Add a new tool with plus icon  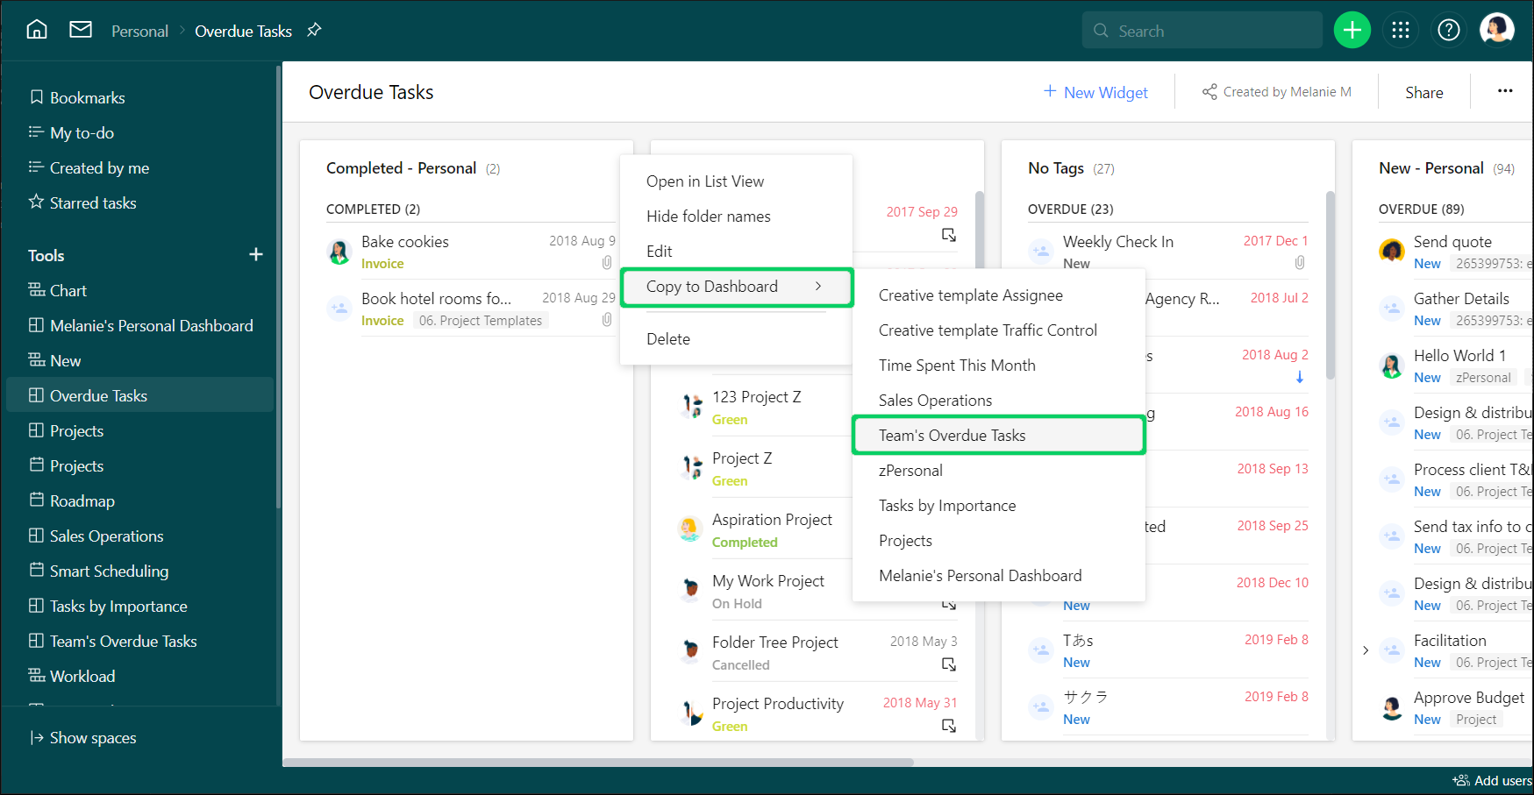tap(255, 255)
